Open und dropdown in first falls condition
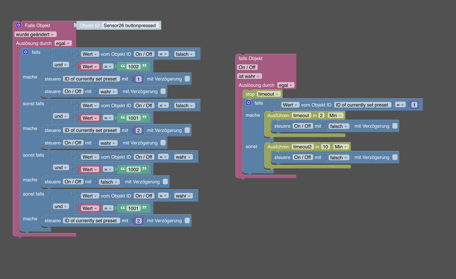The width and height of the screenshot is (456, 279). tap(61, 65)
